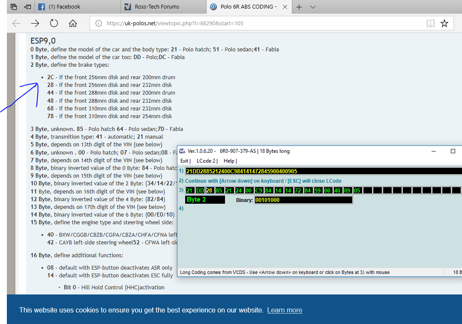Click the 78 front 310mm rear 254mm line

110,116
